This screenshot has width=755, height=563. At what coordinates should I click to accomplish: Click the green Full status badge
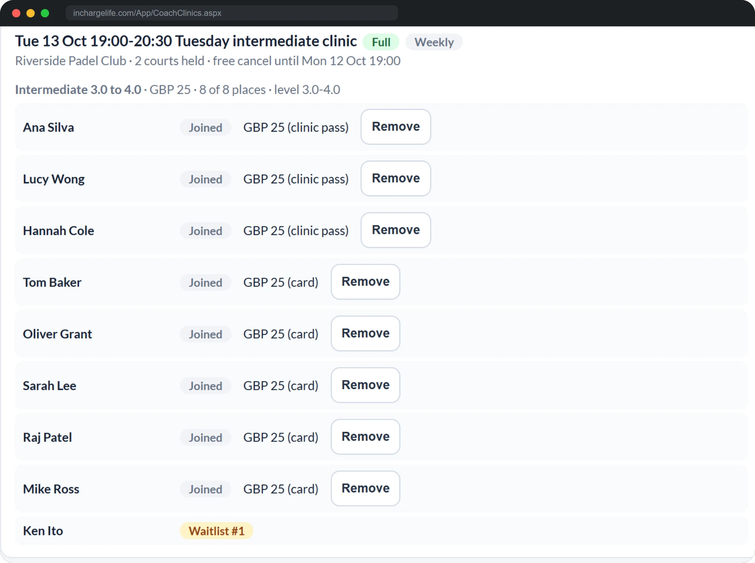point(381,42)
